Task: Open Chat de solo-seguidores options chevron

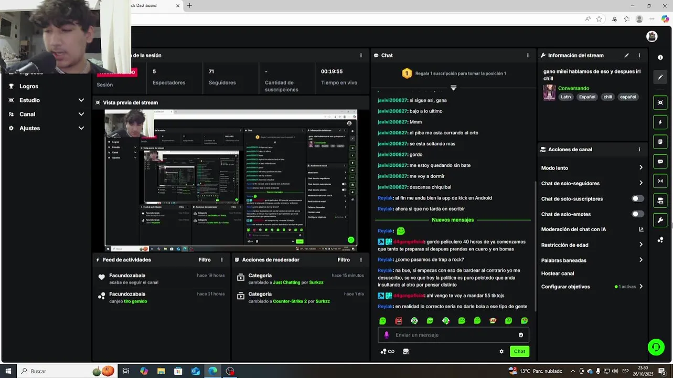Action: click(640, 183)
